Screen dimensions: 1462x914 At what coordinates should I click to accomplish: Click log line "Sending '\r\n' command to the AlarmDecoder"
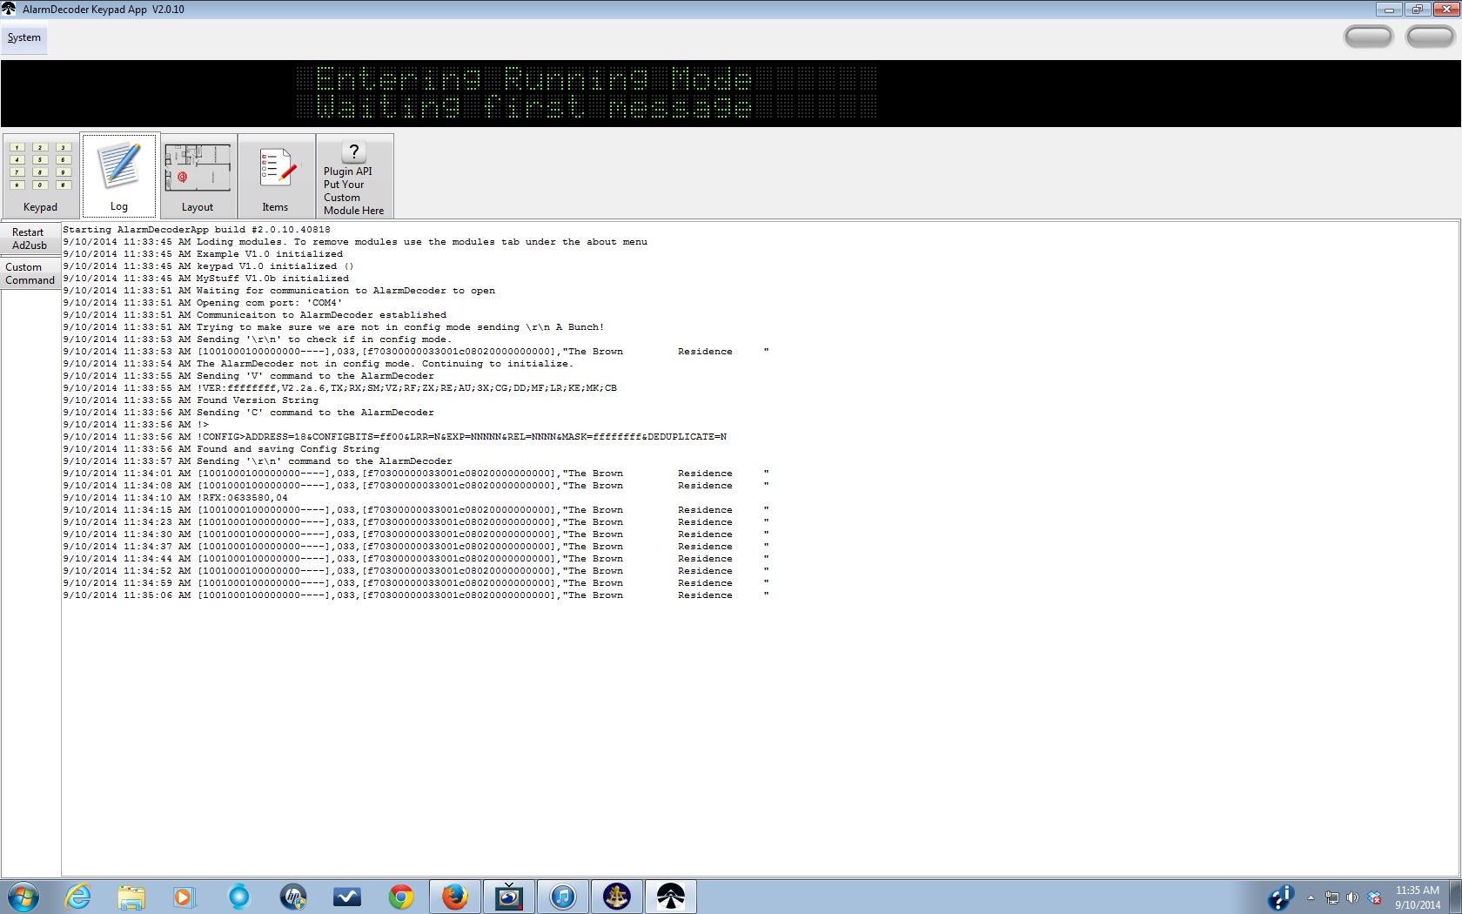pos(258,461)
